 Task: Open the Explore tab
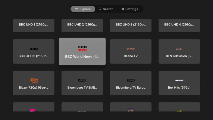(x=83, y=9)
